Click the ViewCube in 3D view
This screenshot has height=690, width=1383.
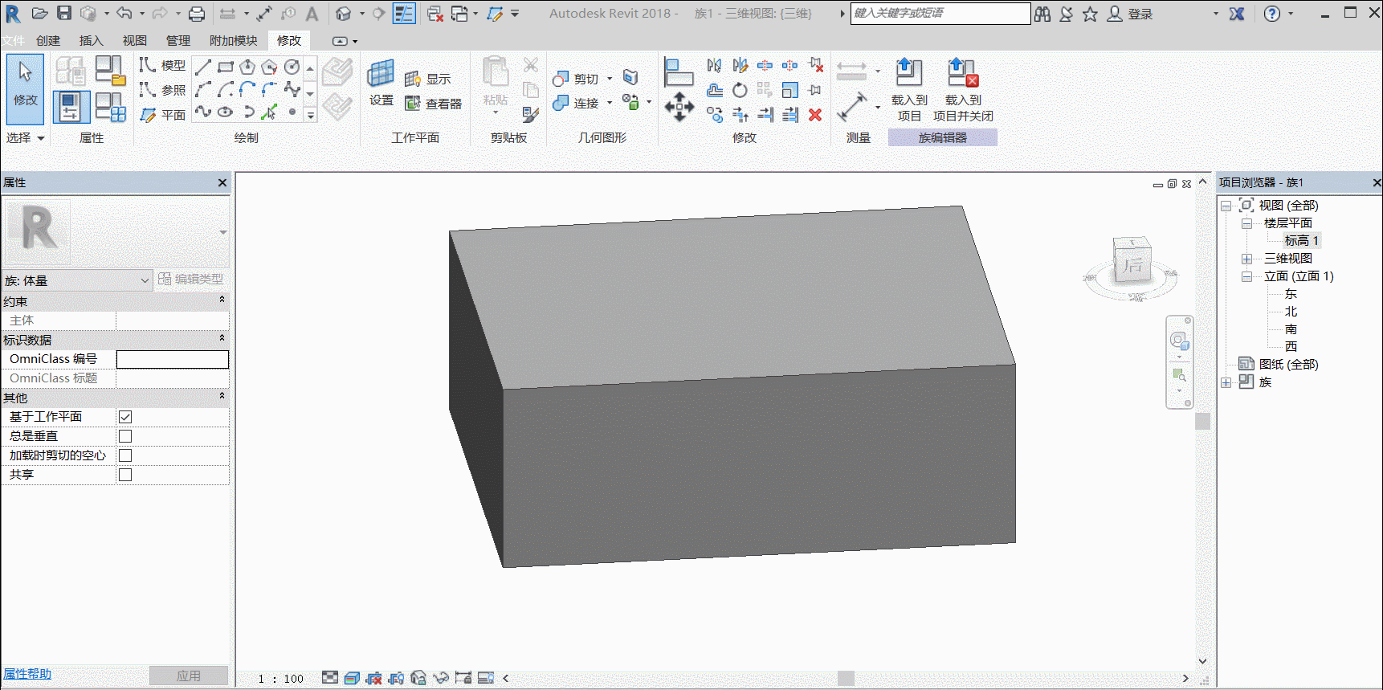pyautogui.click(x=1132, y=261)
